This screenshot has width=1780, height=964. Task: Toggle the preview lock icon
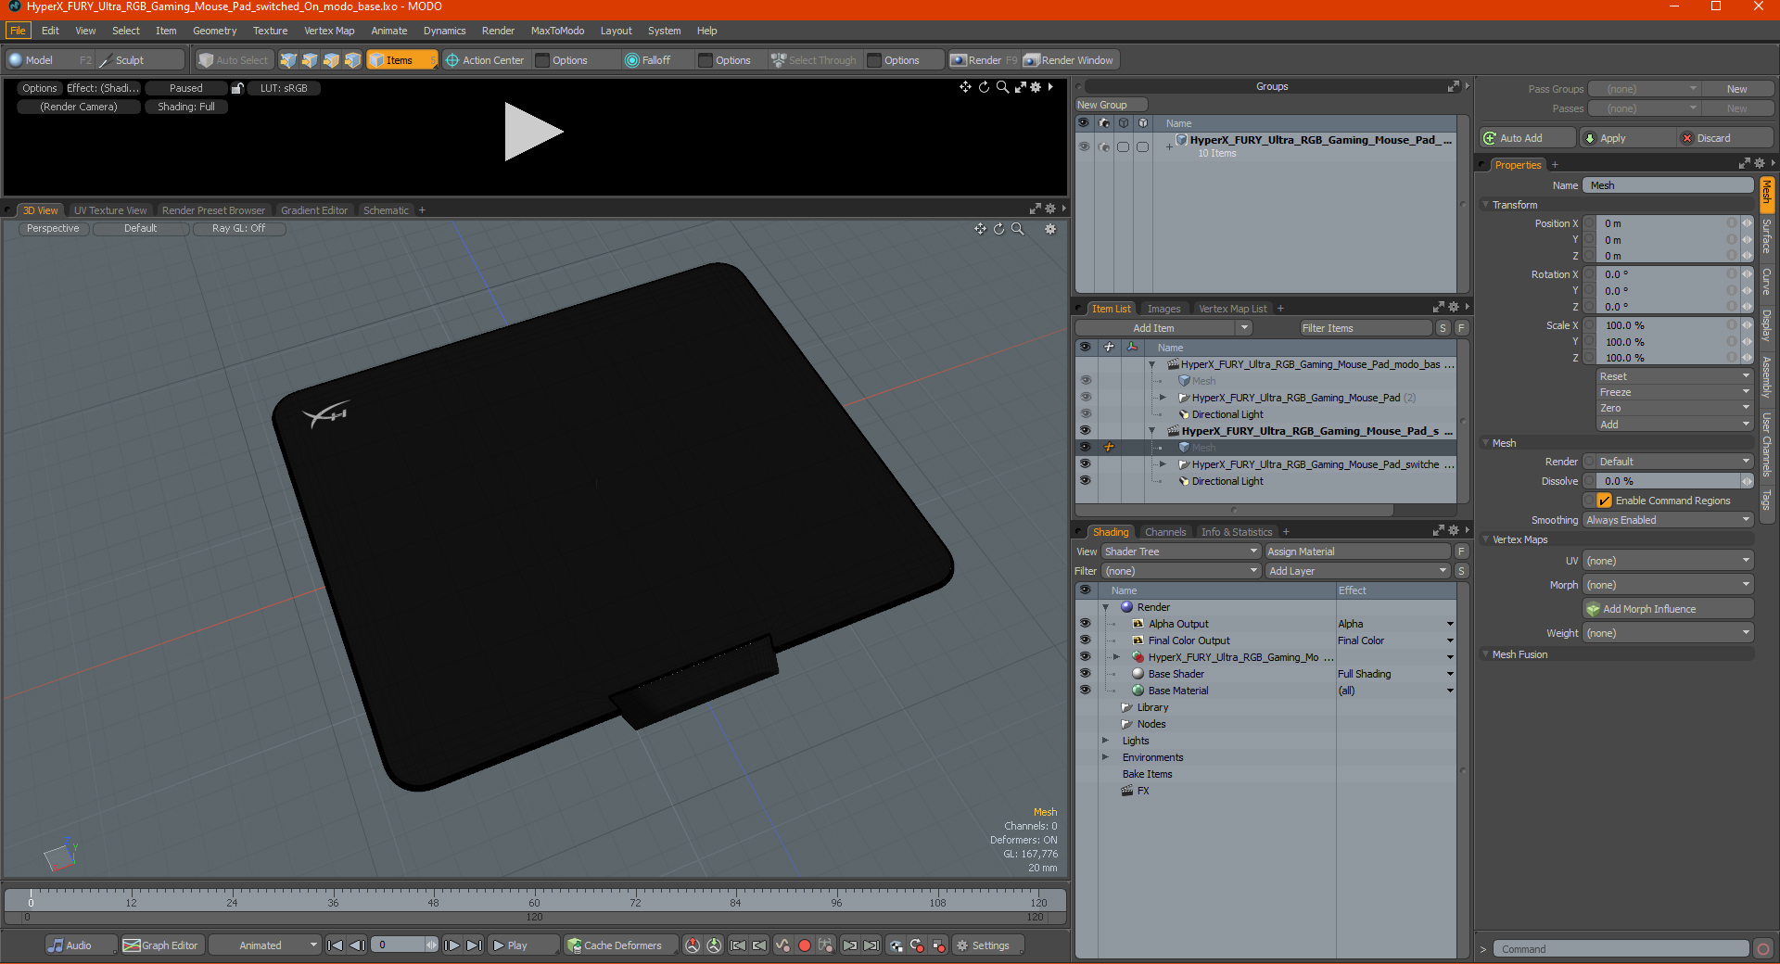pyautogui.click(x=237, y=88)
